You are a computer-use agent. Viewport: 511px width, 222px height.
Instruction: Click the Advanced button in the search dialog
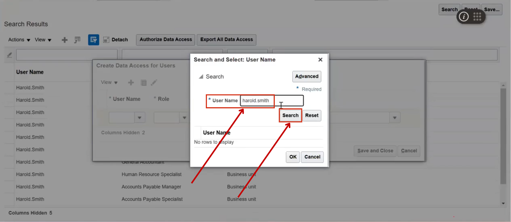click(x=306, y=76)
